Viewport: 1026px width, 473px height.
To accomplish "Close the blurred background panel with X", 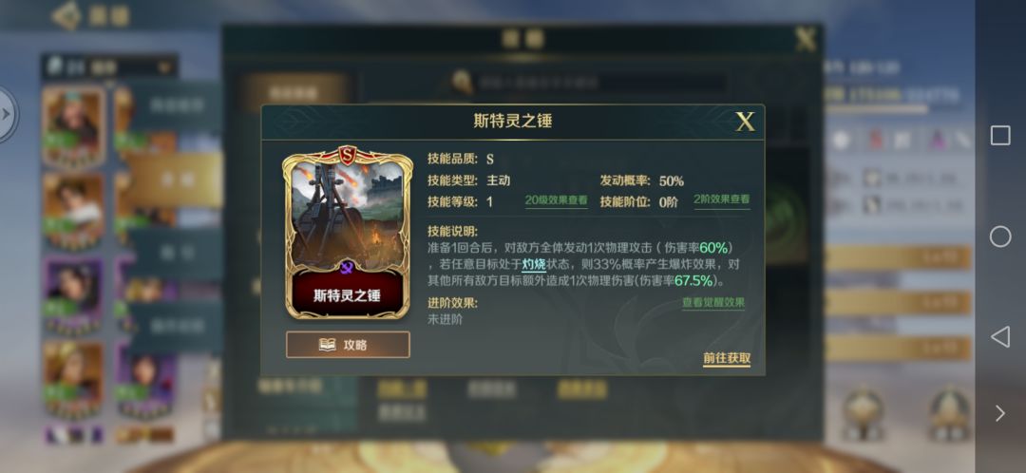I will pos(806,41).
